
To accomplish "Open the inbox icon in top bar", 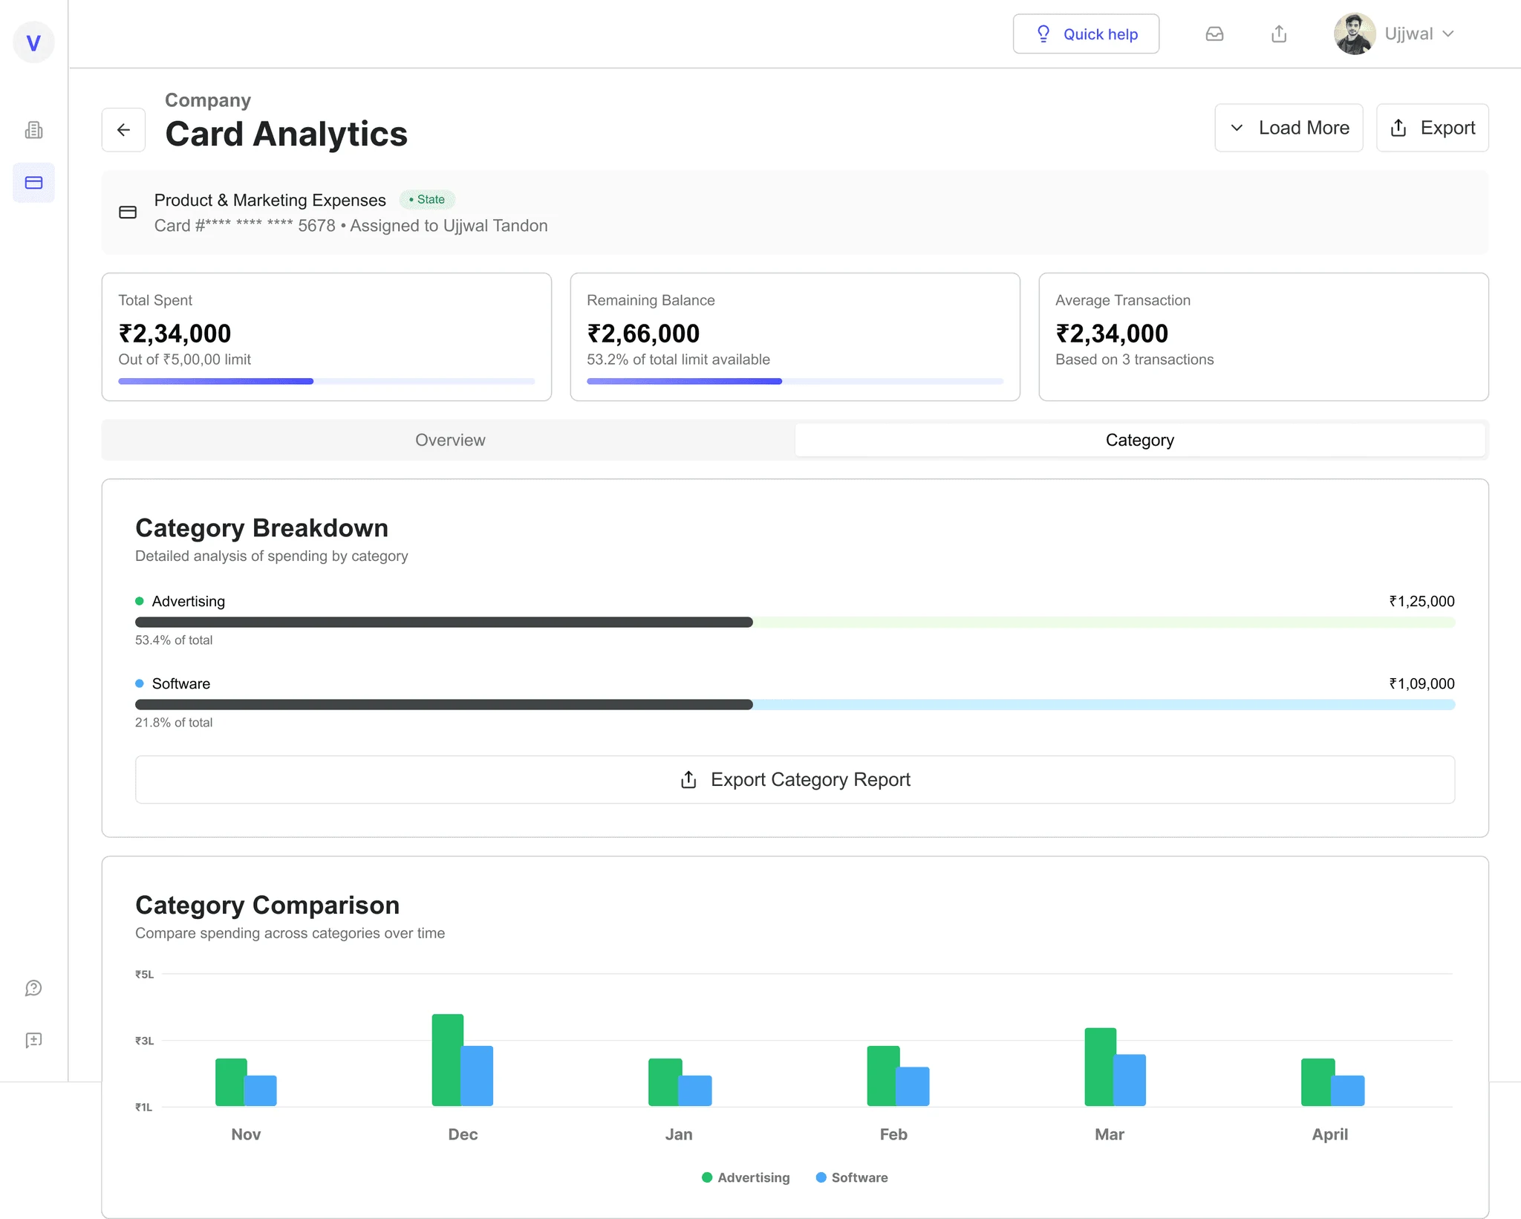I will pos(1214,34).
